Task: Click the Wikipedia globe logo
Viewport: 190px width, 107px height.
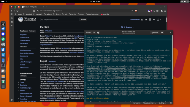Action: click(20, 19)
